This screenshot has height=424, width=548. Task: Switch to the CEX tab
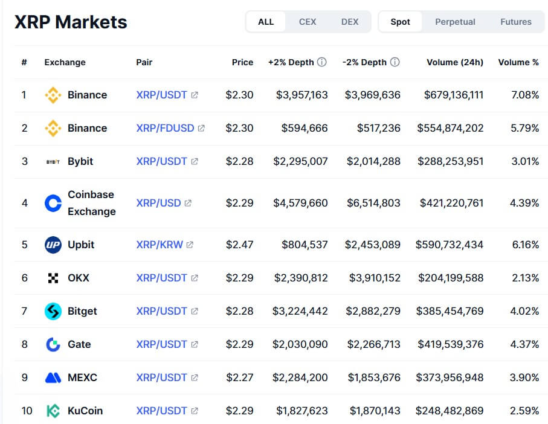coord(308,21)
